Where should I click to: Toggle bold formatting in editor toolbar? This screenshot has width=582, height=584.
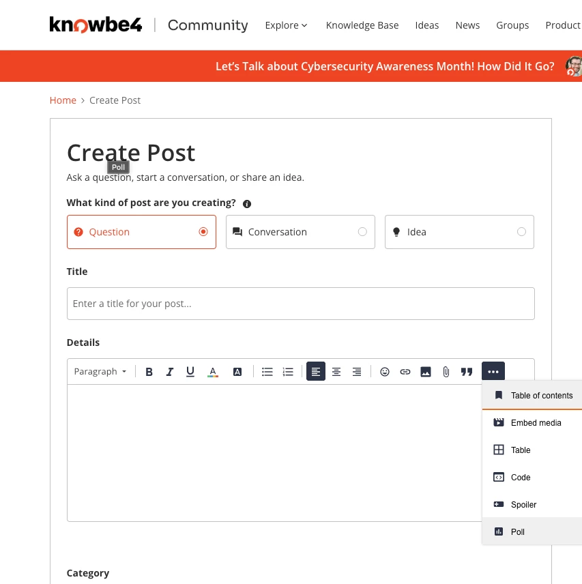149,372
